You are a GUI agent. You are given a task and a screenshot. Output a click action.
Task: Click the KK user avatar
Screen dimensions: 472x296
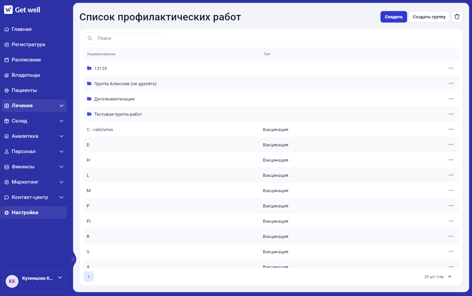click(x=12, y=281)
